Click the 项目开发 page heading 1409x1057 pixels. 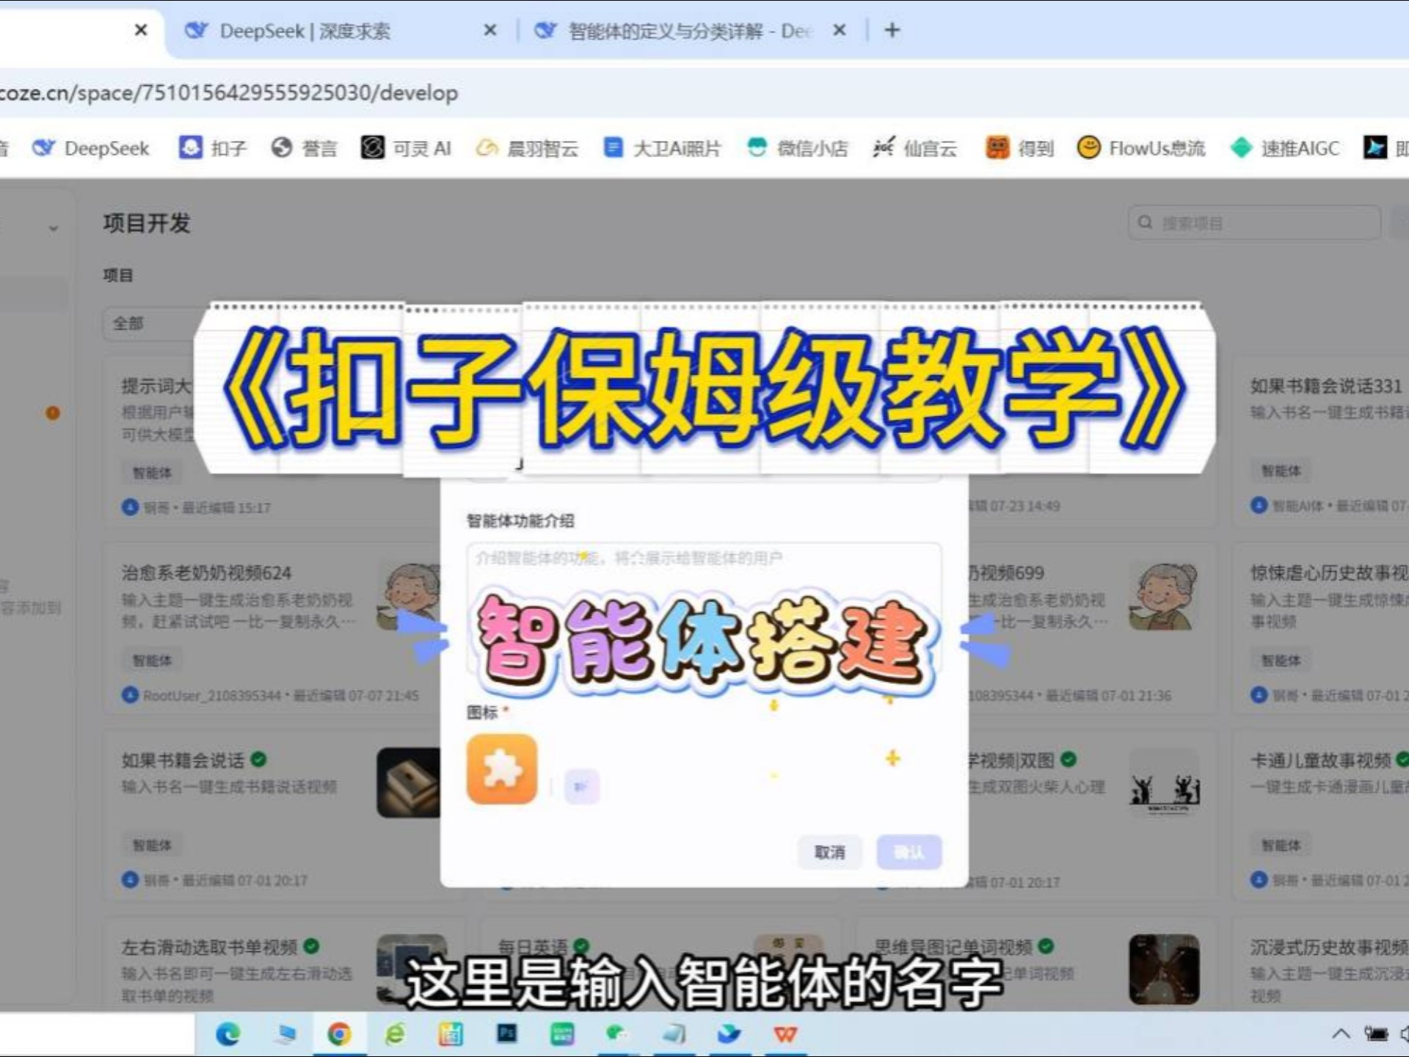pos(147,223)
